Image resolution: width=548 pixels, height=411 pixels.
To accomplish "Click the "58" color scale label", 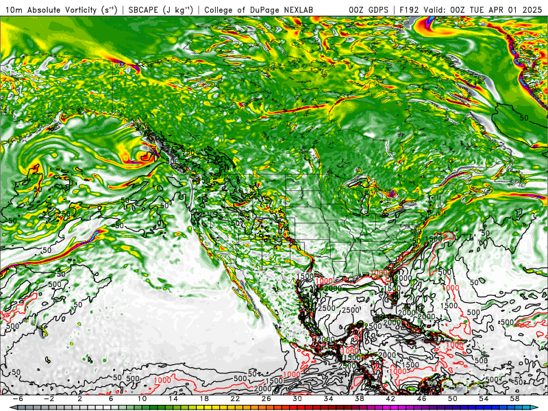I will (515, 399).
